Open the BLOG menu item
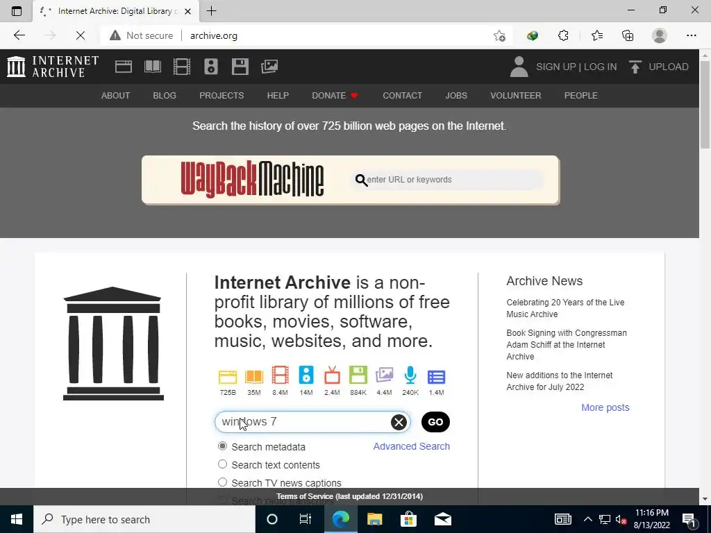This screenshot has width=711, height=533. point(165,96)
